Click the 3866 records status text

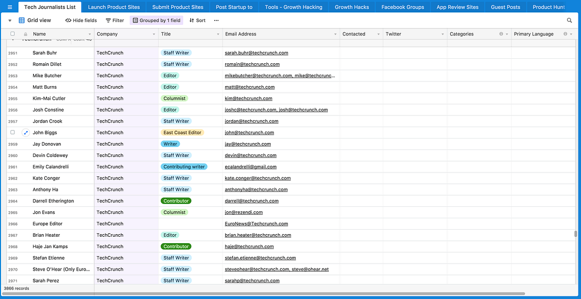tap(16, 288)
